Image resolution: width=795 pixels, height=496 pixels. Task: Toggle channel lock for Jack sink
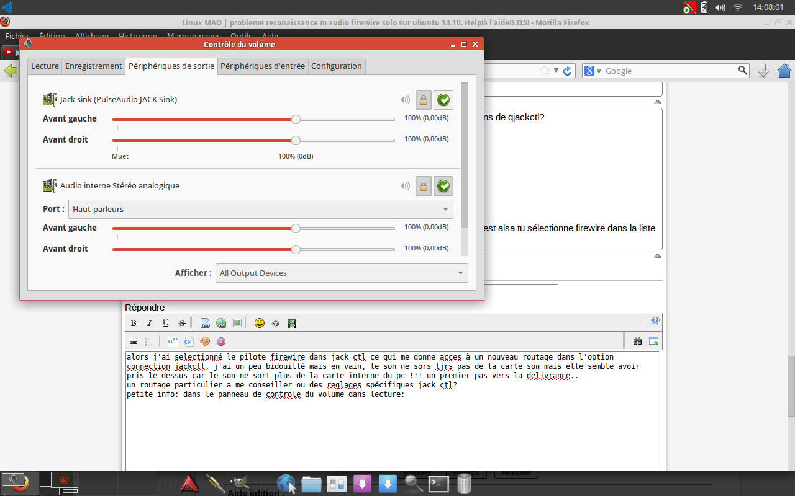pos(424,99)
